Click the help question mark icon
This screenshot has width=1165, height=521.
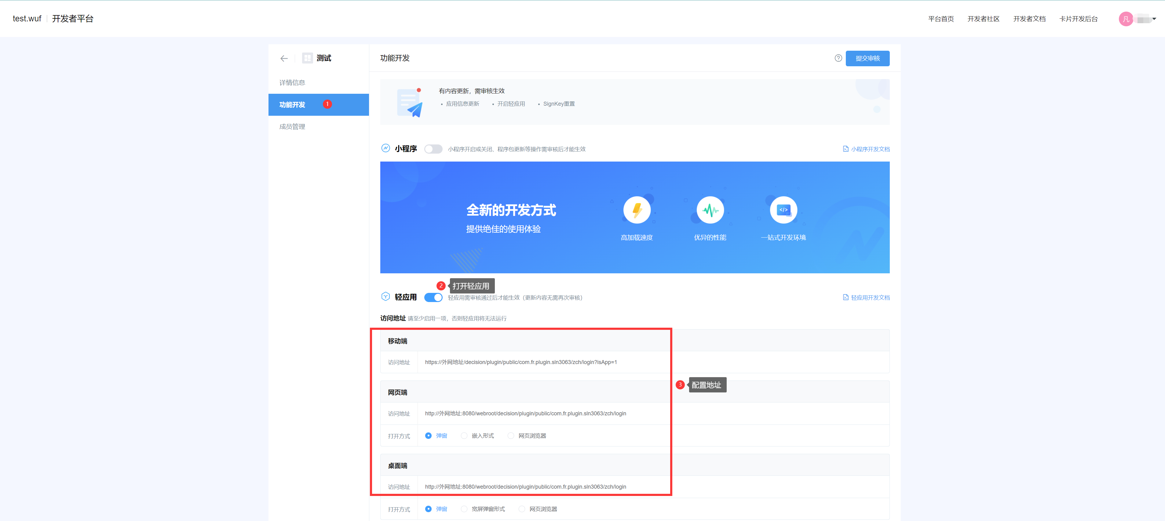tap(838, 58)
